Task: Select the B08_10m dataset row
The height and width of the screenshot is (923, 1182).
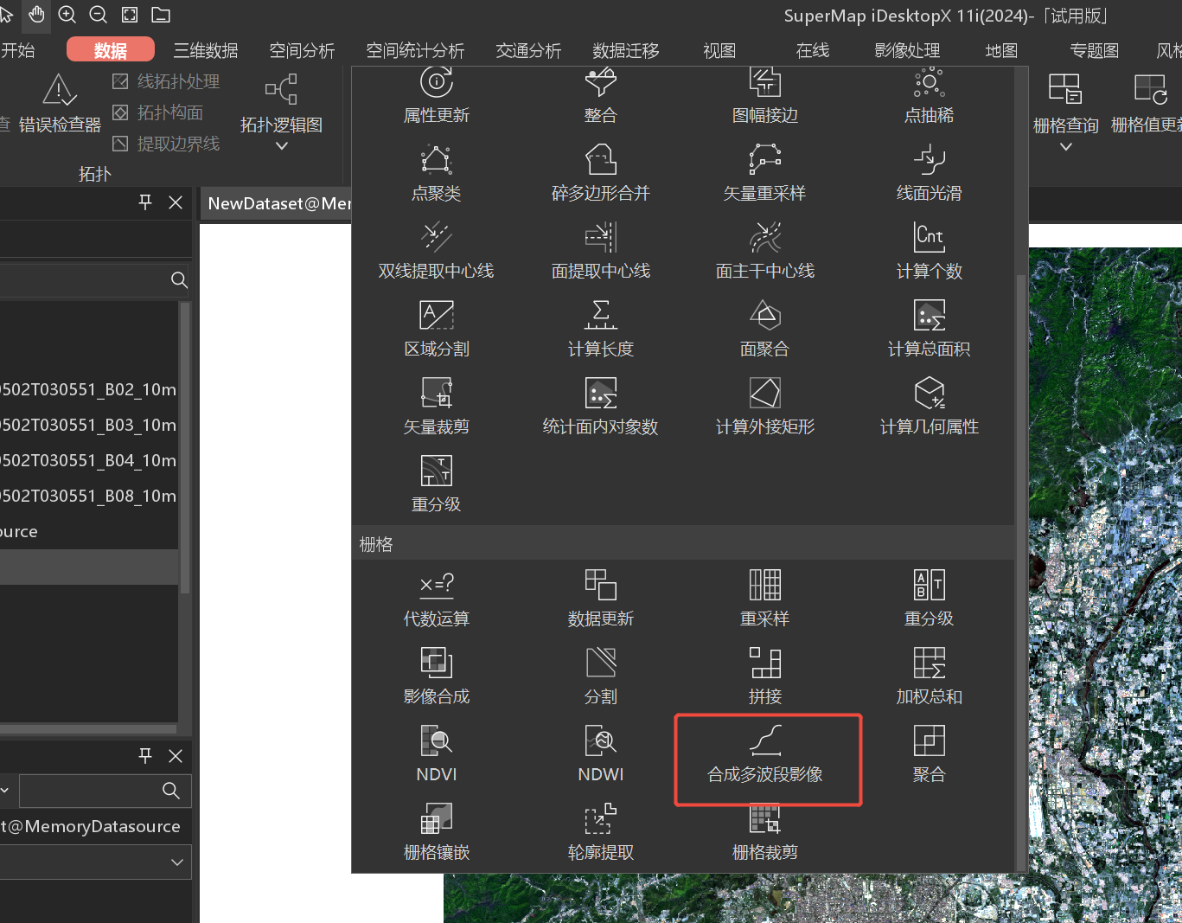Action: [90, 497]
